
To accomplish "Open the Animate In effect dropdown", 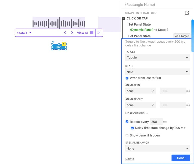I will 141,91.
